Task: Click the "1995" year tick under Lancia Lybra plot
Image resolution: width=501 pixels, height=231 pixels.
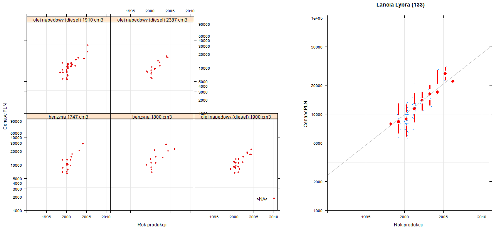Action: point(366,217)
